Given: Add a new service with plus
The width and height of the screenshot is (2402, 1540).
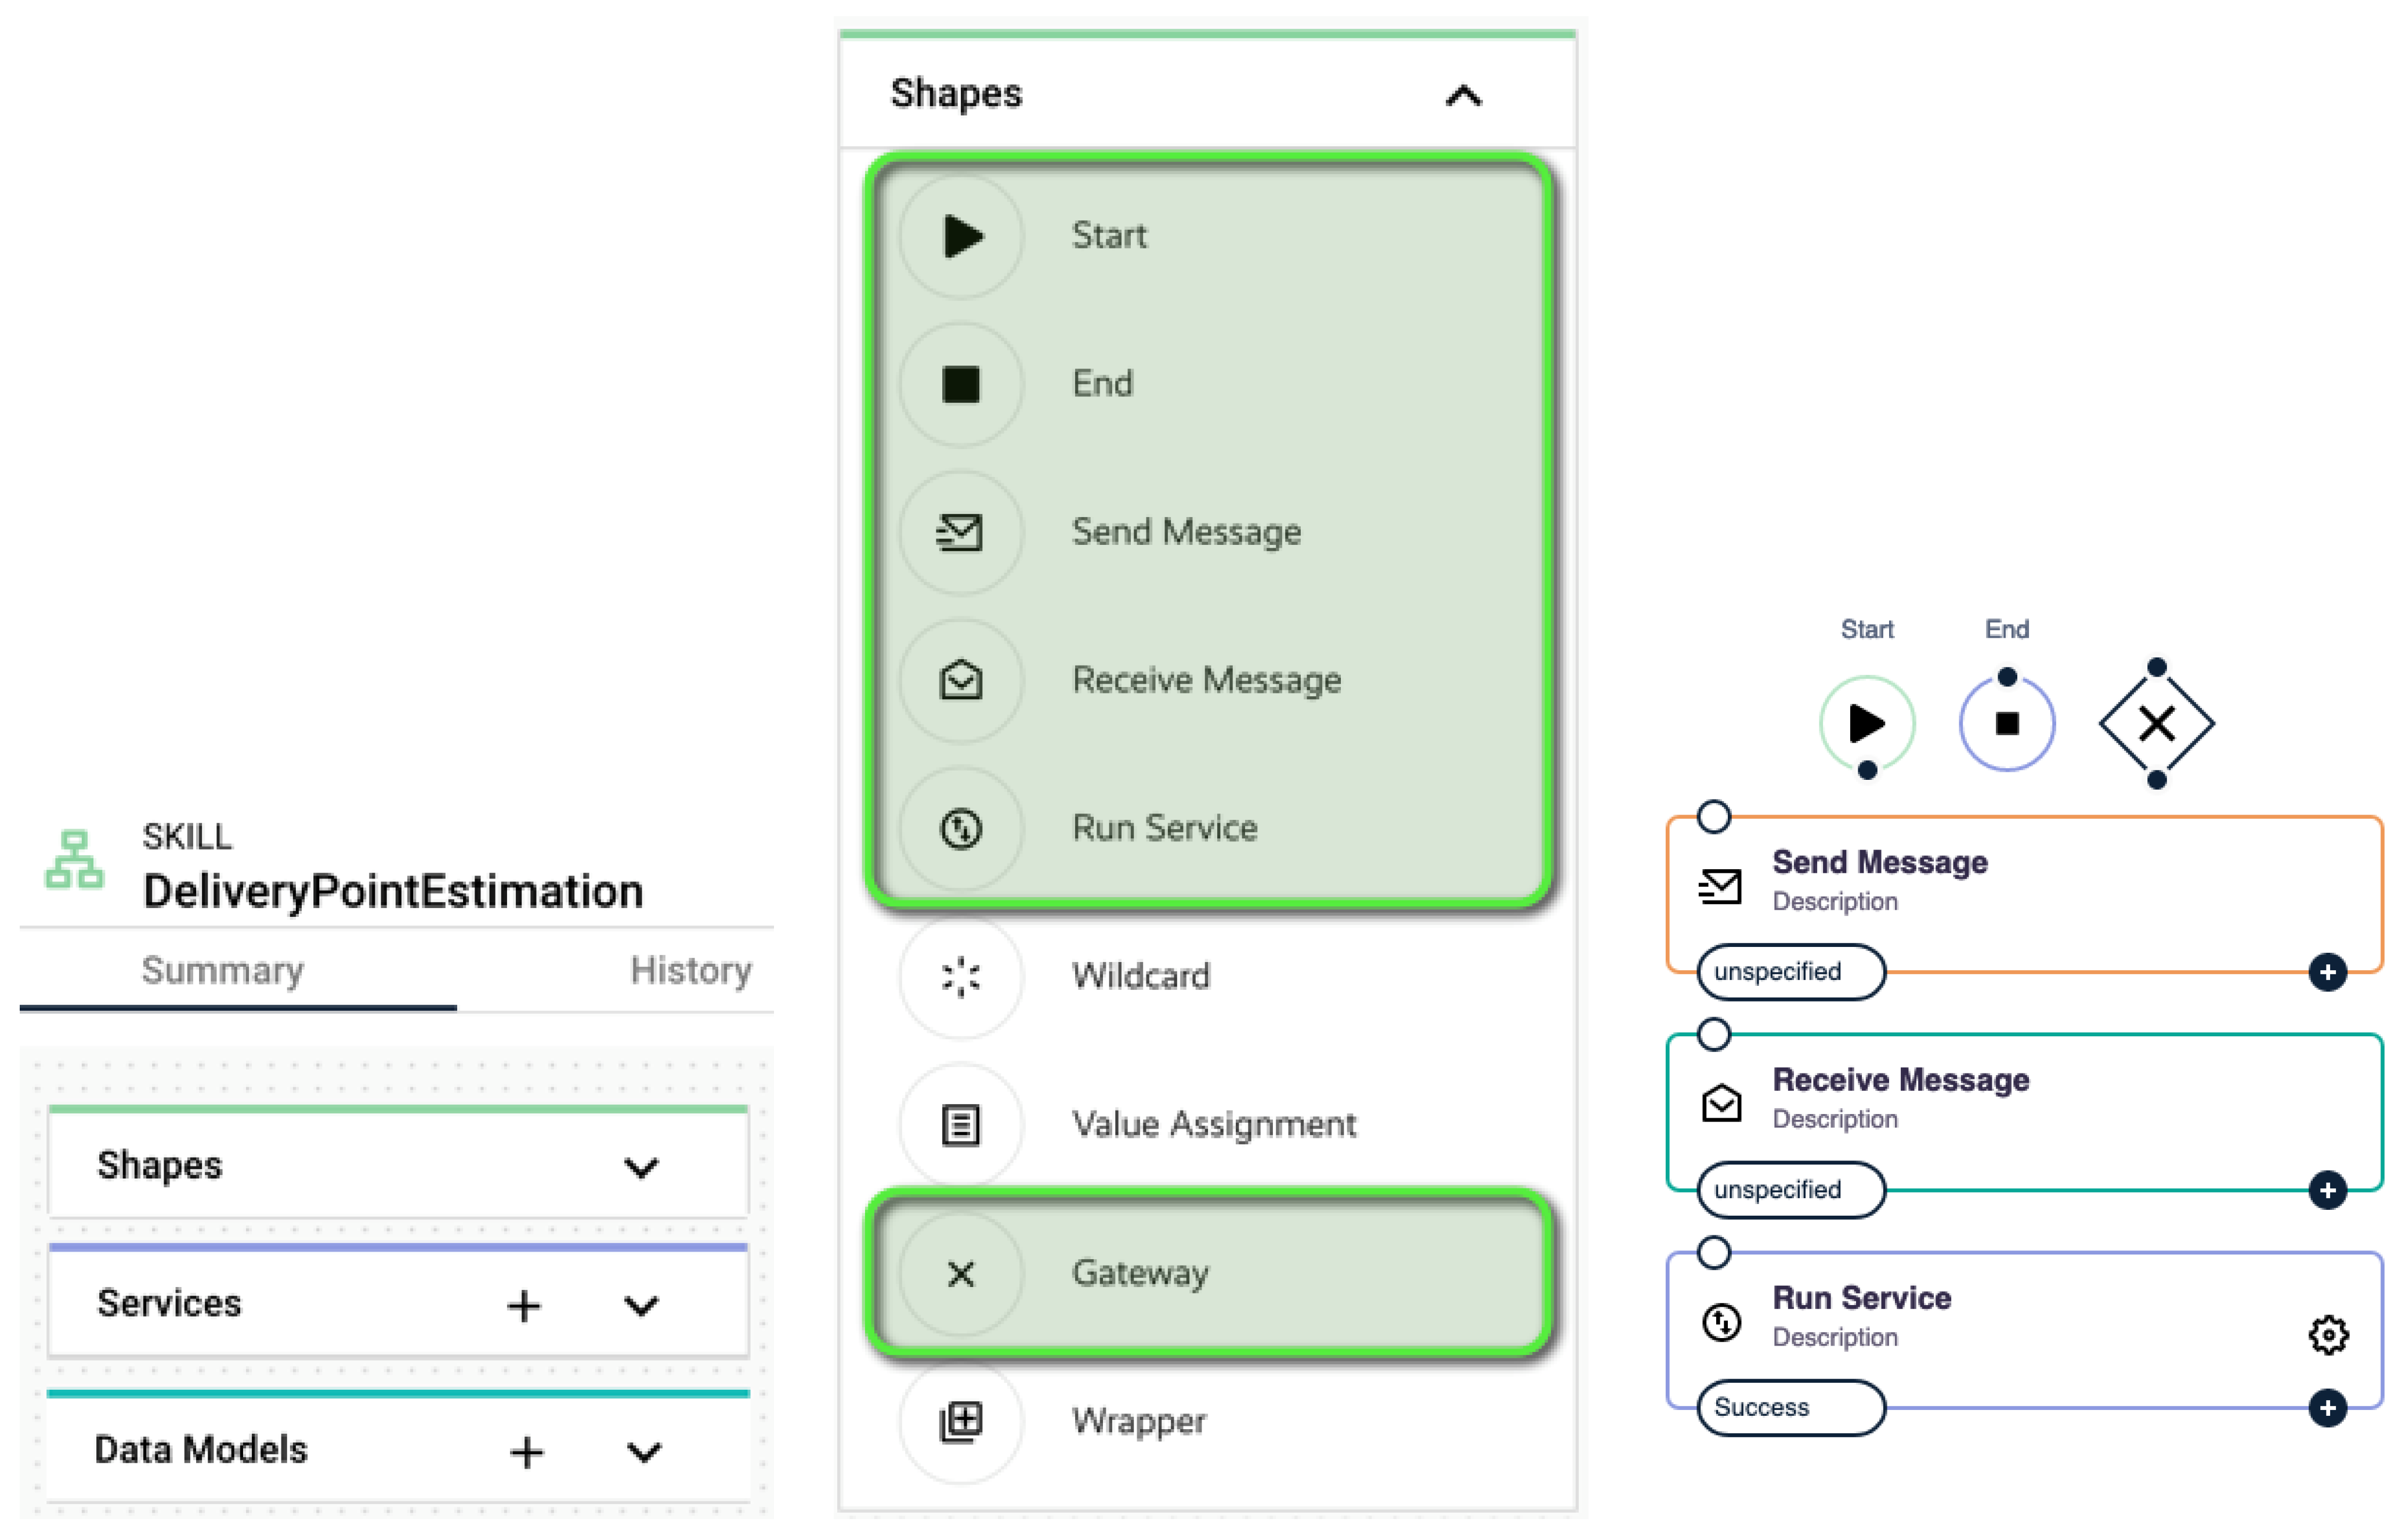Looking at the screenshot, I should point(523,1305).
